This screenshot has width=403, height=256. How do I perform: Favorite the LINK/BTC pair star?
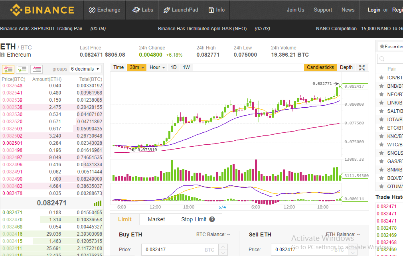pyautogui.click(x=381, y=103)
